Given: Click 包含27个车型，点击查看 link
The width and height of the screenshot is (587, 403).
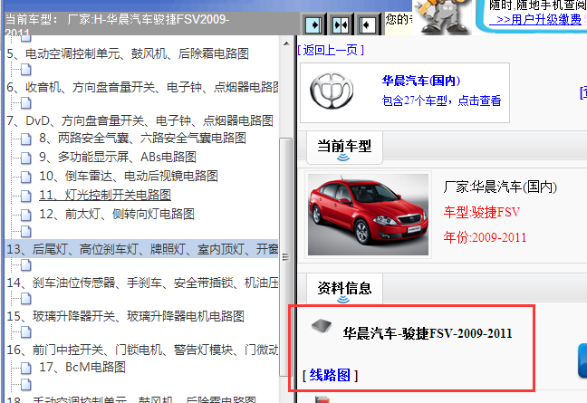Looking at the screenshot, I should click(x=441, y=101).
